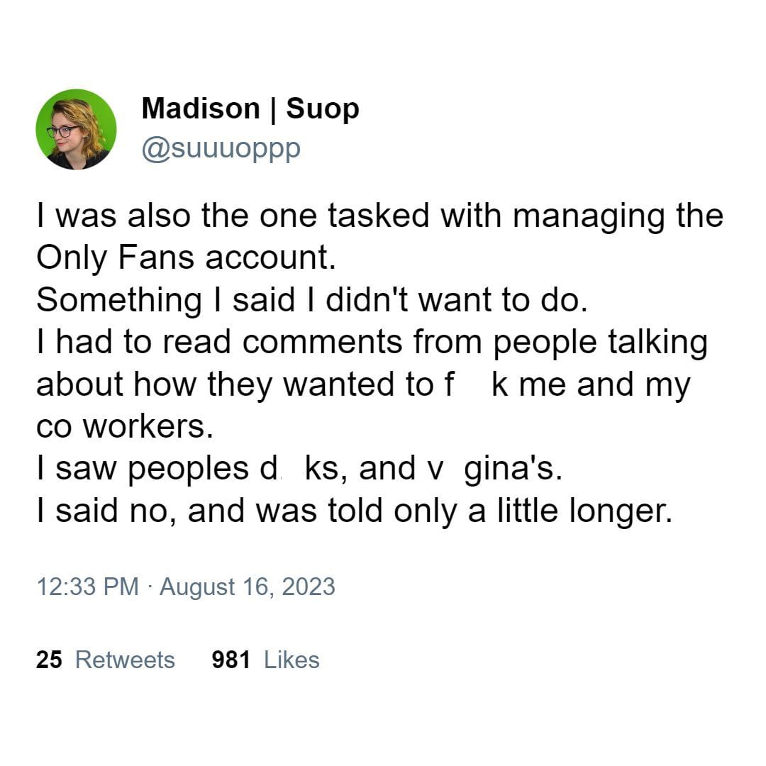The height and width of the screenshot is (766, 766).
Task: Click the final line "I said no"
Action: [x=354, y=510]
